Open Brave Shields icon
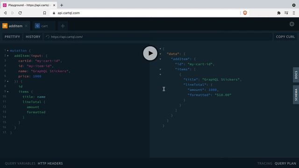The height and width of the screenshot is (168, 299). (x=245, y=13)
